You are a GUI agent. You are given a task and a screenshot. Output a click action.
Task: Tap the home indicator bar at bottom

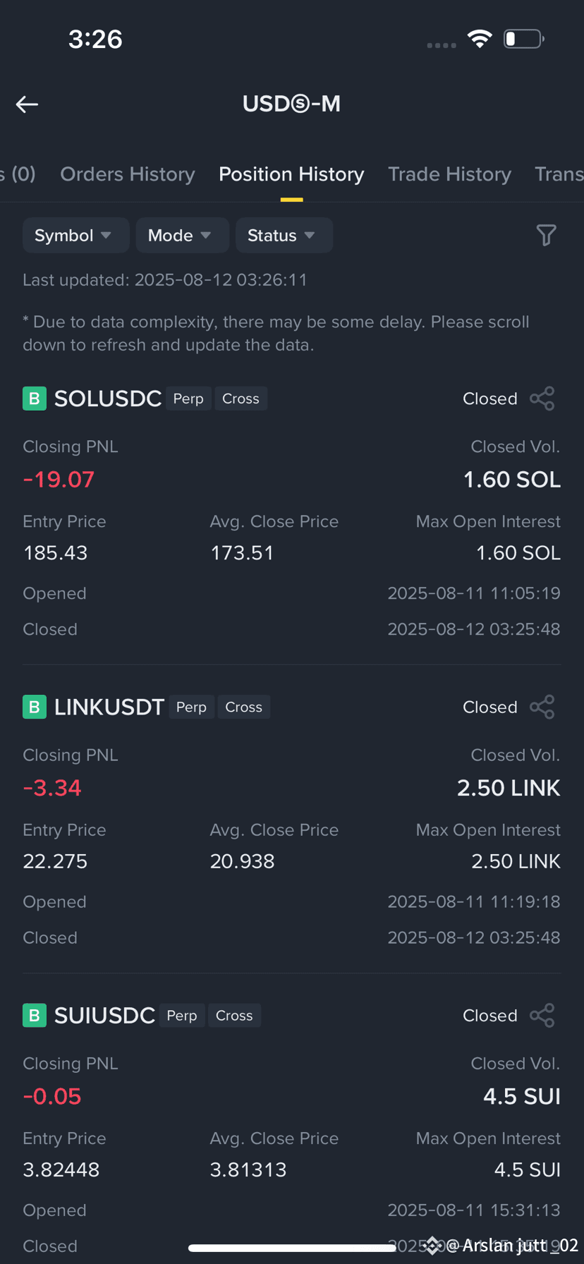(x=292, y=1248)
